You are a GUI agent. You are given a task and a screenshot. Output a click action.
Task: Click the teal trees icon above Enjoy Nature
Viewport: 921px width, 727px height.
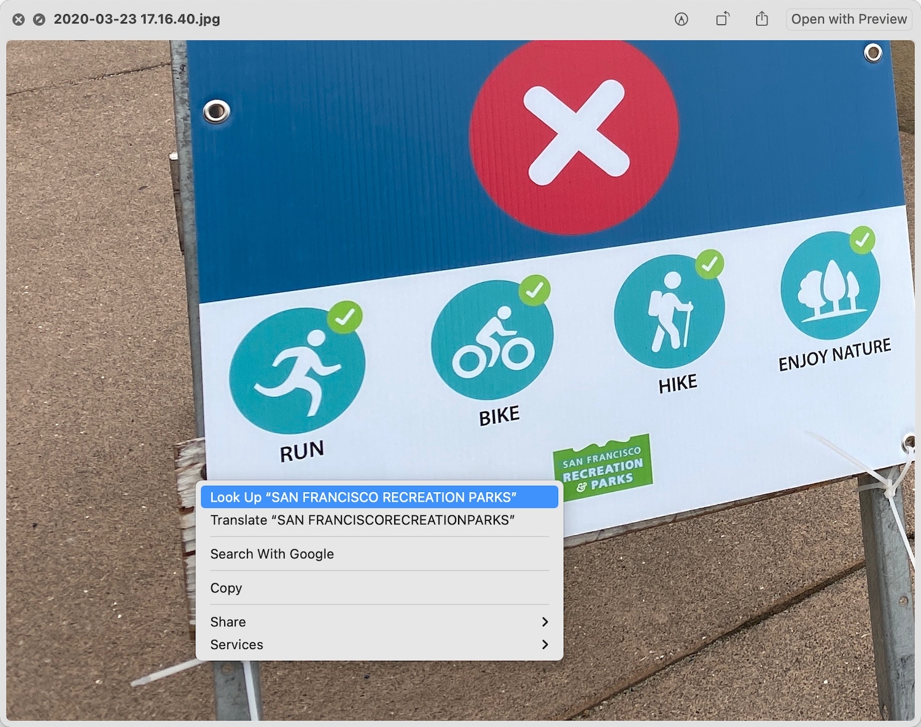pos(829,287)
